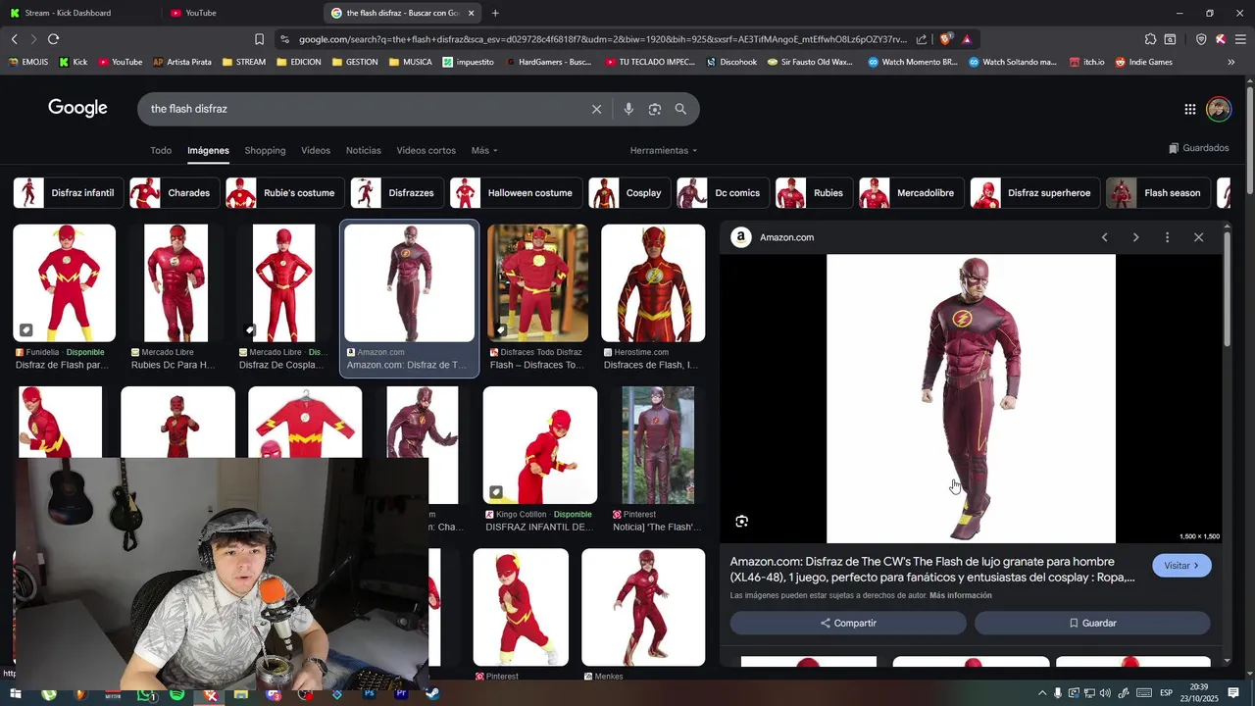Open the Google account avatar
Screen dimensions: 1255x706
point(1219,109)
